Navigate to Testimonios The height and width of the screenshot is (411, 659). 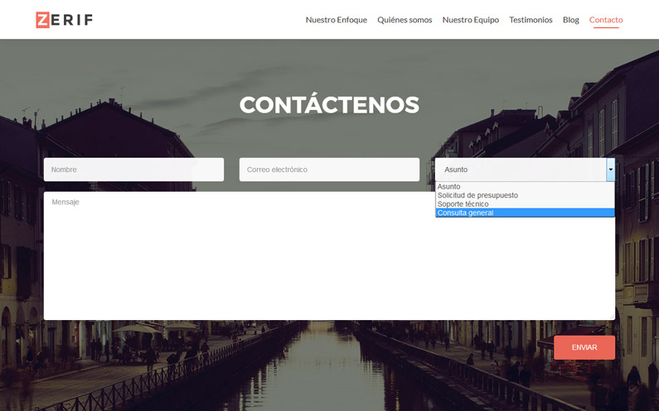531,20
